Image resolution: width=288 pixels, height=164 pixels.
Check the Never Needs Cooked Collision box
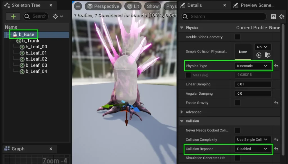tap(237, 130)
